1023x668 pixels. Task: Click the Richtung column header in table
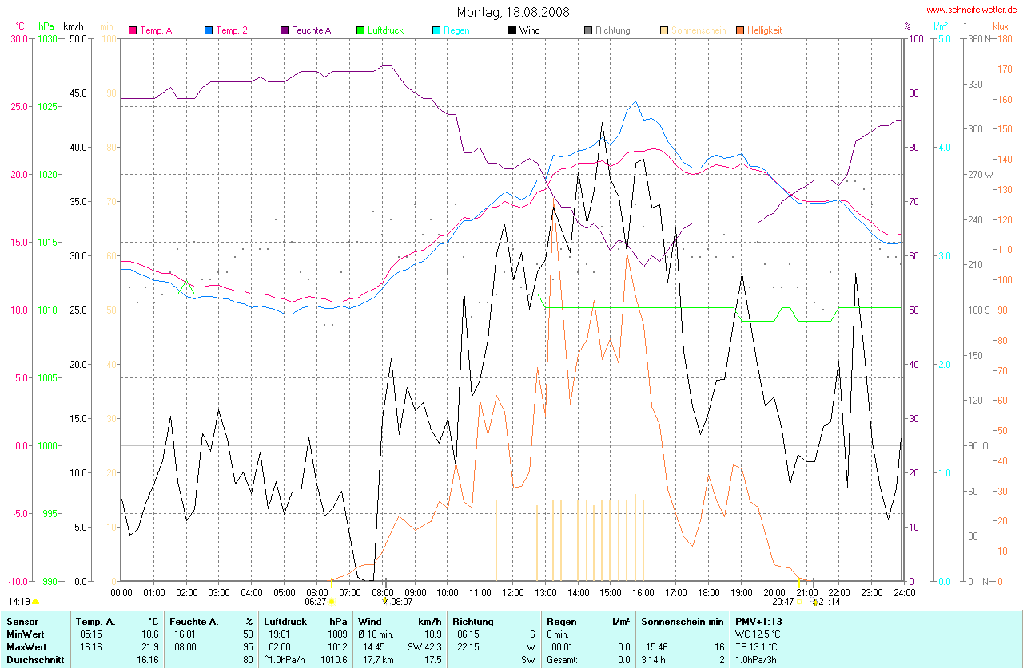pyautogui.click(x=473, y=621)
